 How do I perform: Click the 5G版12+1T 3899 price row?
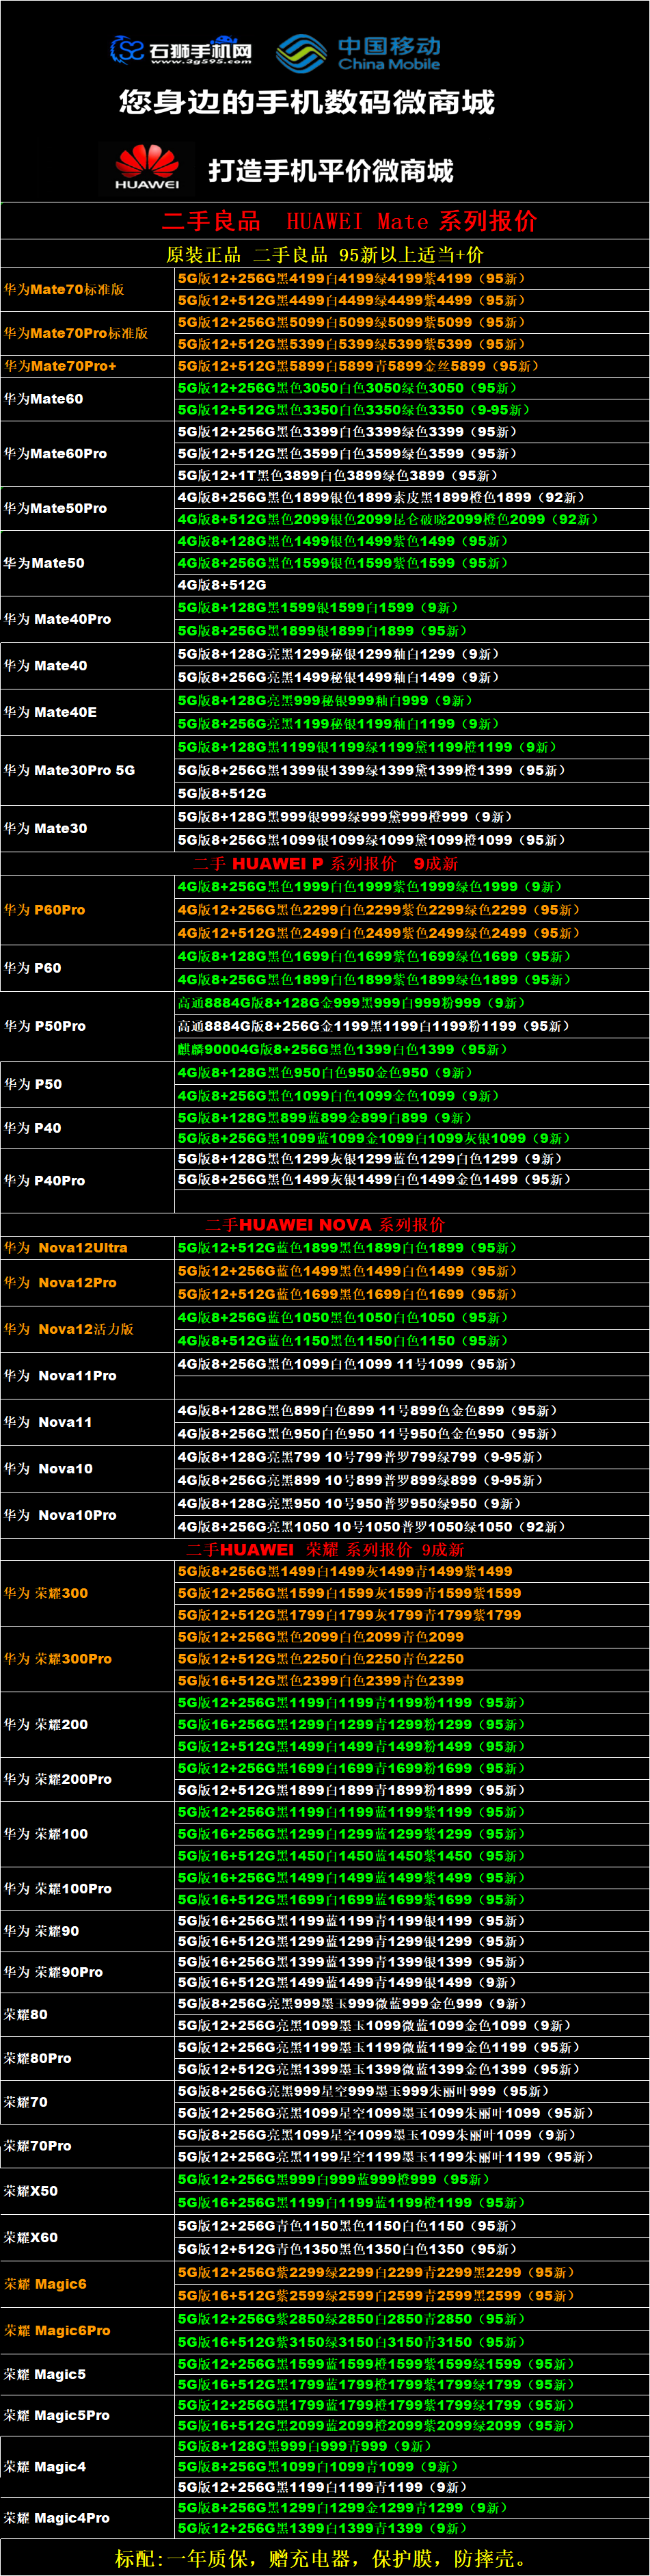pos(412,476)
